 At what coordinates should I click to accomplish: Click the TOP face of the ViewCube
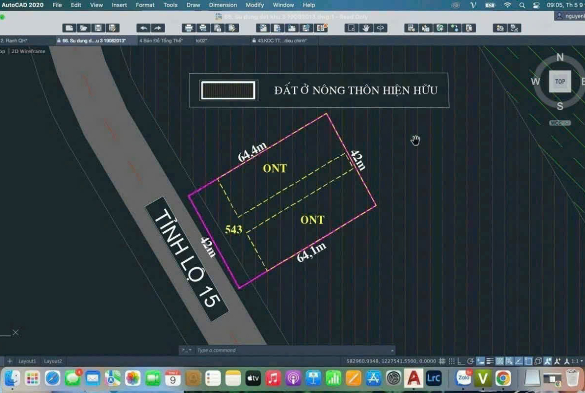(x=559, y=82)
